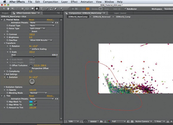Viewport: 173px width, 125px height.
Task: Click the Contrast value 100.0
Action: click(32, 34)
